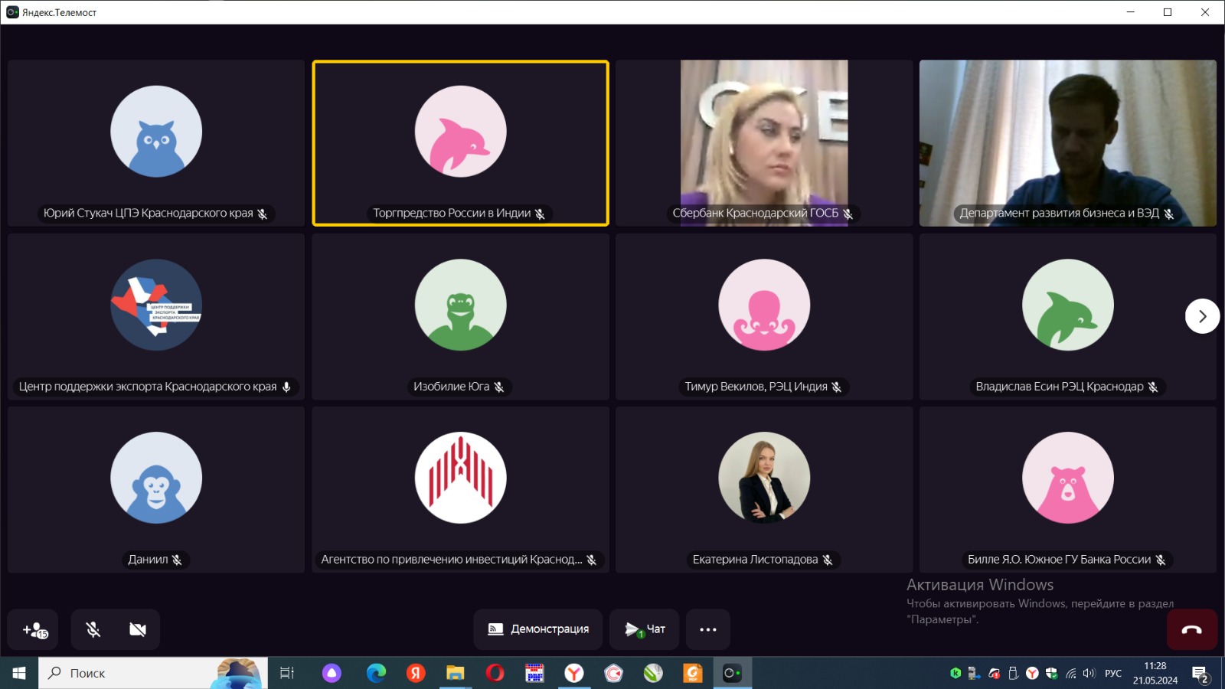Click the Билле Я.О. bear avatar
1225x689 pixels.
[x=1068, y=478]
